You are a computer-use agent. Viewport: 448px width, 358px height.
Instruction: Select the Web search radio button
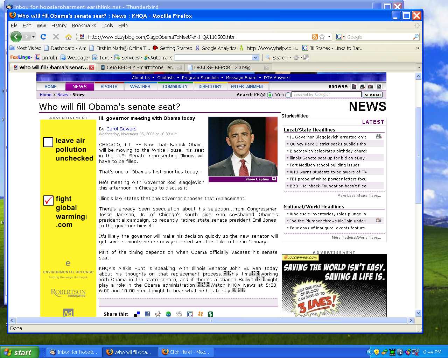click(x=288, y=95)
